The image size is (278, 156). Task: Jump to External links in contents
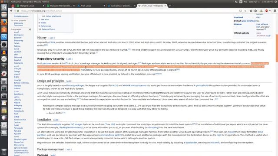point(48,29)
